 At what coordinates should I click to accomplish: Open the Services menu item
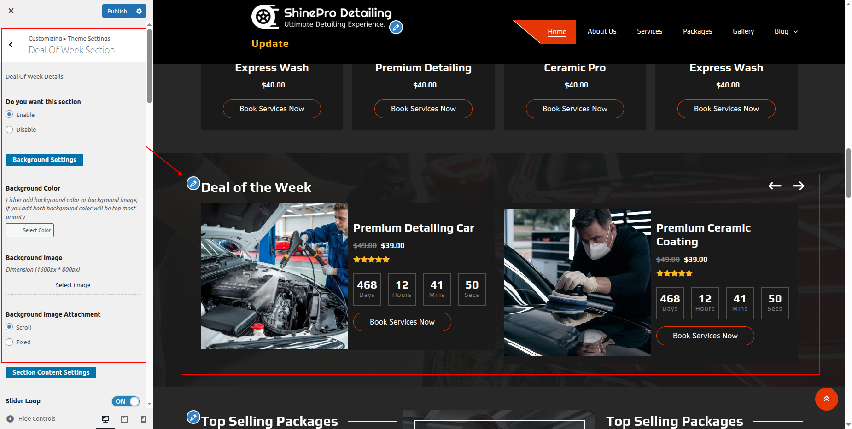tap(649, 31)
